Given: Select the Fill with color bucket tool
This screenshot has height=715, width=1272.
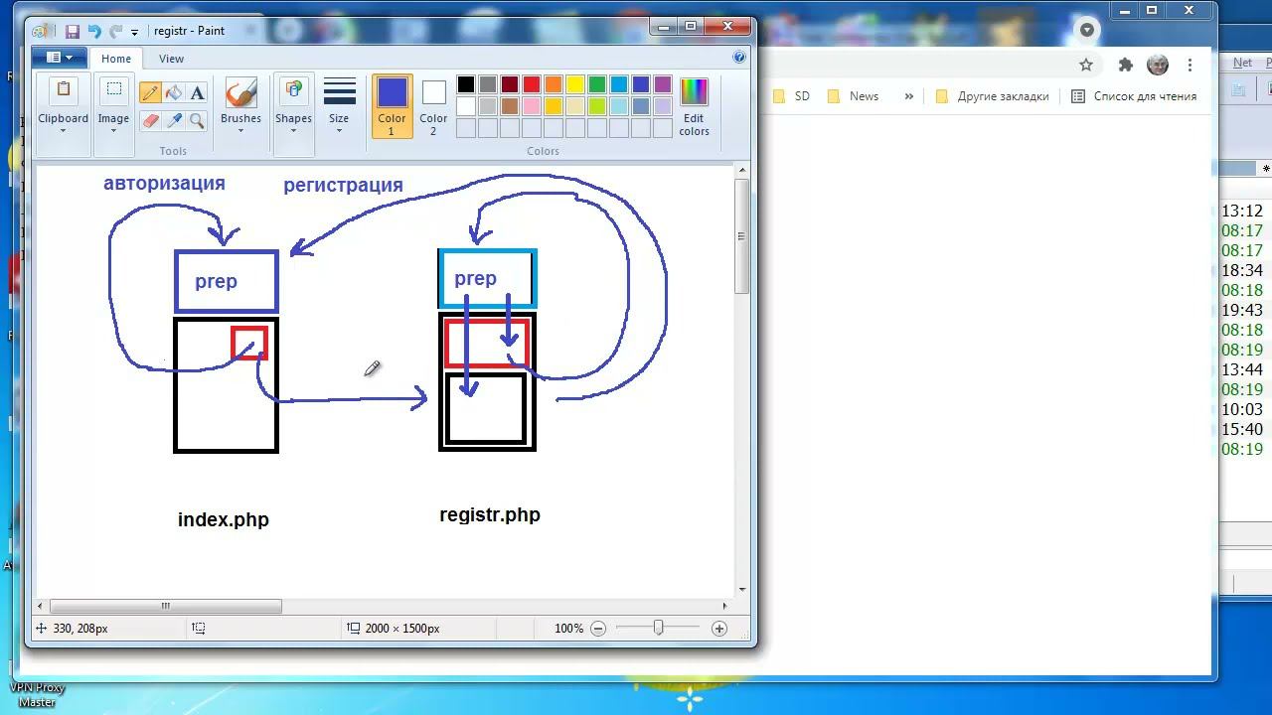Looking at the screenshot, I should 174,93.
